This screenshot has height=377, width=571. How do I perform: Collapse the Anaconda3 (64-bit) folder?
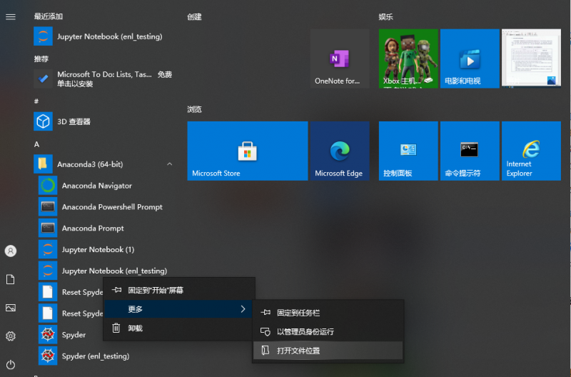[x=169, y=164]
